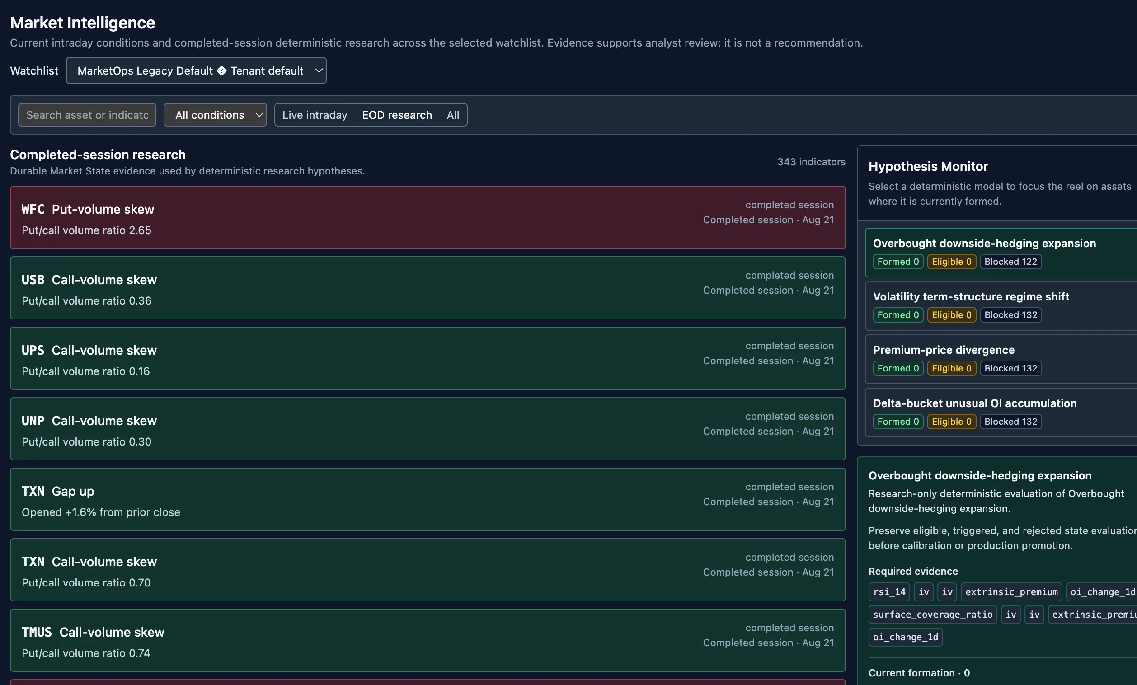Click Blocked 122 badge

click(1010, 262)
